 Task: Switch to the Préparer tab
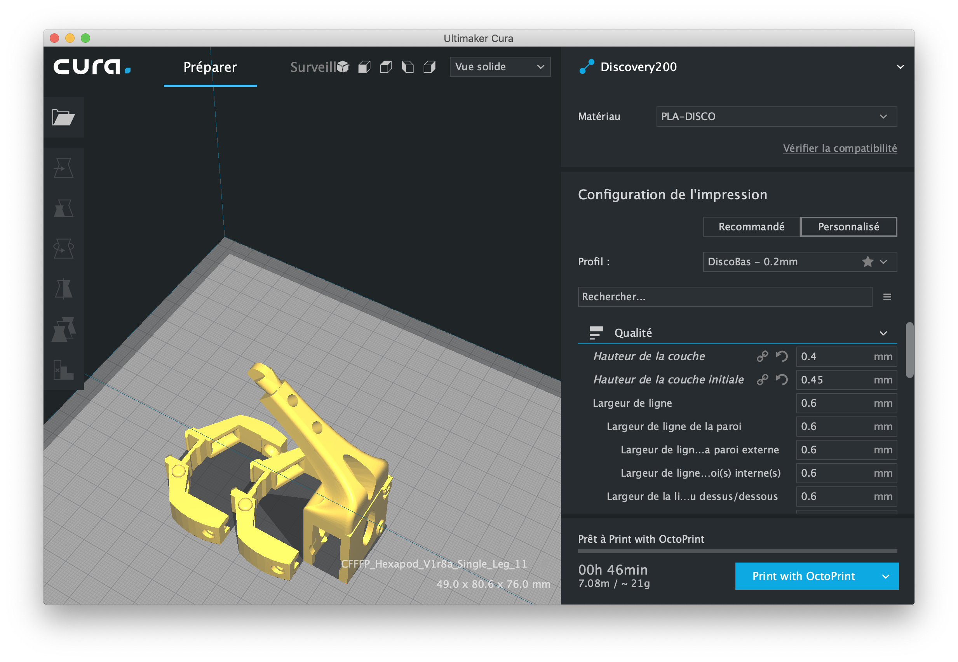tap(210, 67)
